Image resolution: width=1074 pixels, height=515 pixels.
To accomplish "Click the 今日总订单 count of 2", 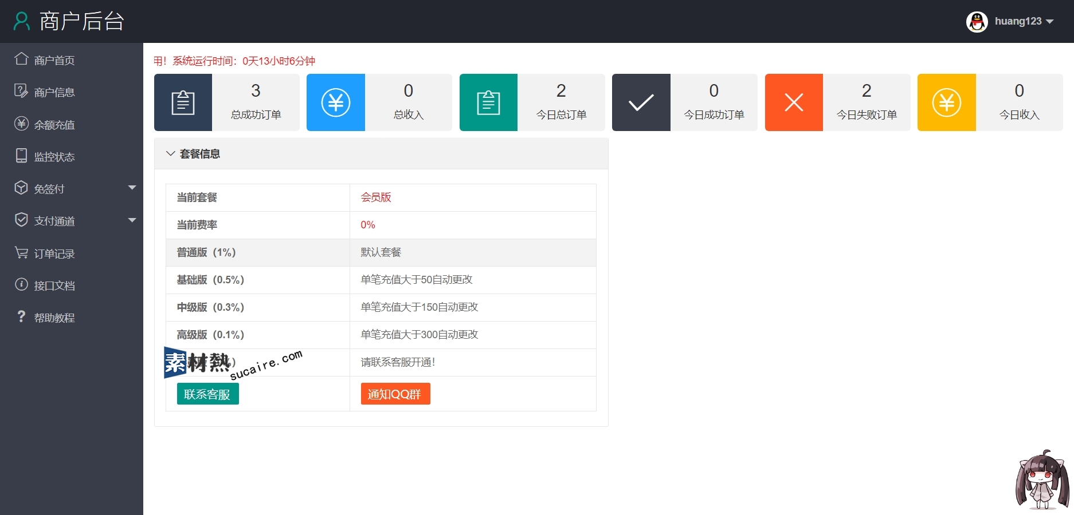I will pos(561,90).
